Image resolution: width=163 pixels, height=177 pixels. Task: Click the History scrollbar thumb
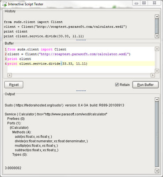click(x=157, y=26)
